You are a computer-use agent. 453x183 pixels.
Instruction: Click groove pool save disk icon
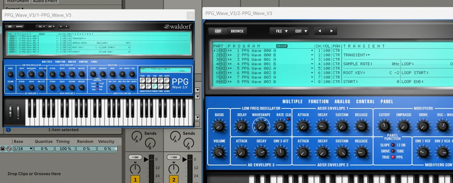(3, 149)
